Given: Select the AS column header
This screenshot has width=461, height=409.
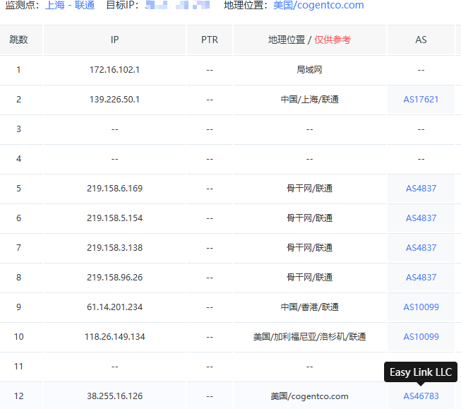Looking at the screenshot, I should [x=421, y=40].
